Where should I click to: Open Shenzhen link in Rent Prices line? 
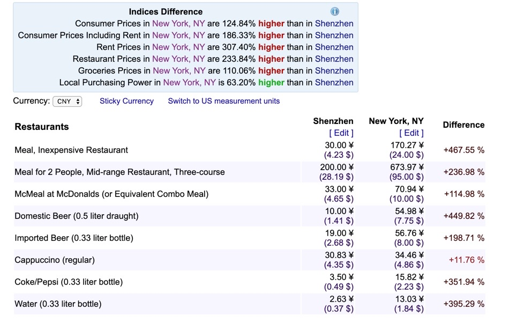(334, 47)
